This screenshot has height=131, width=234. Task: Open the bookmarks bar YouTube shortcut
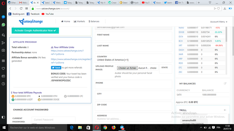[x=48, y=14]
